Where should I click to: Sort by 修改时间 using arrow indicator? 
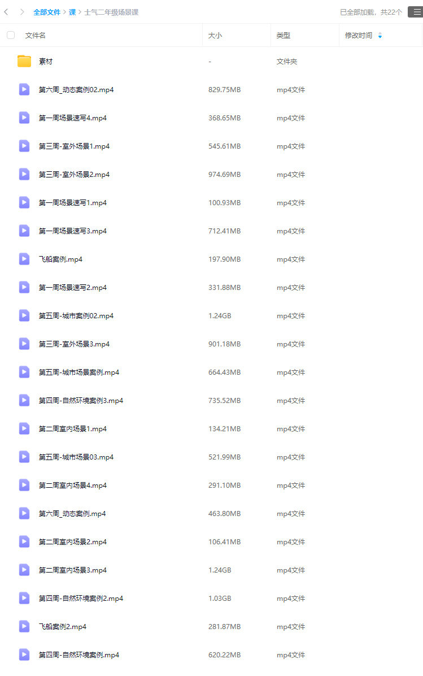[380, 36]
